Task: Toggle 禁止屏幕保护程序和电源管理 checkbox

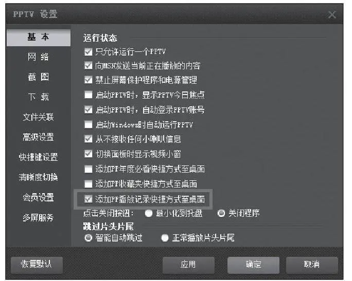Action: coord(88,80)
